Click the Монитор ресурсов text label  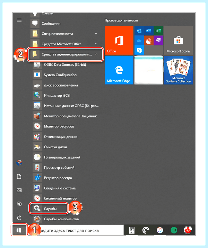tap(59, 126)
